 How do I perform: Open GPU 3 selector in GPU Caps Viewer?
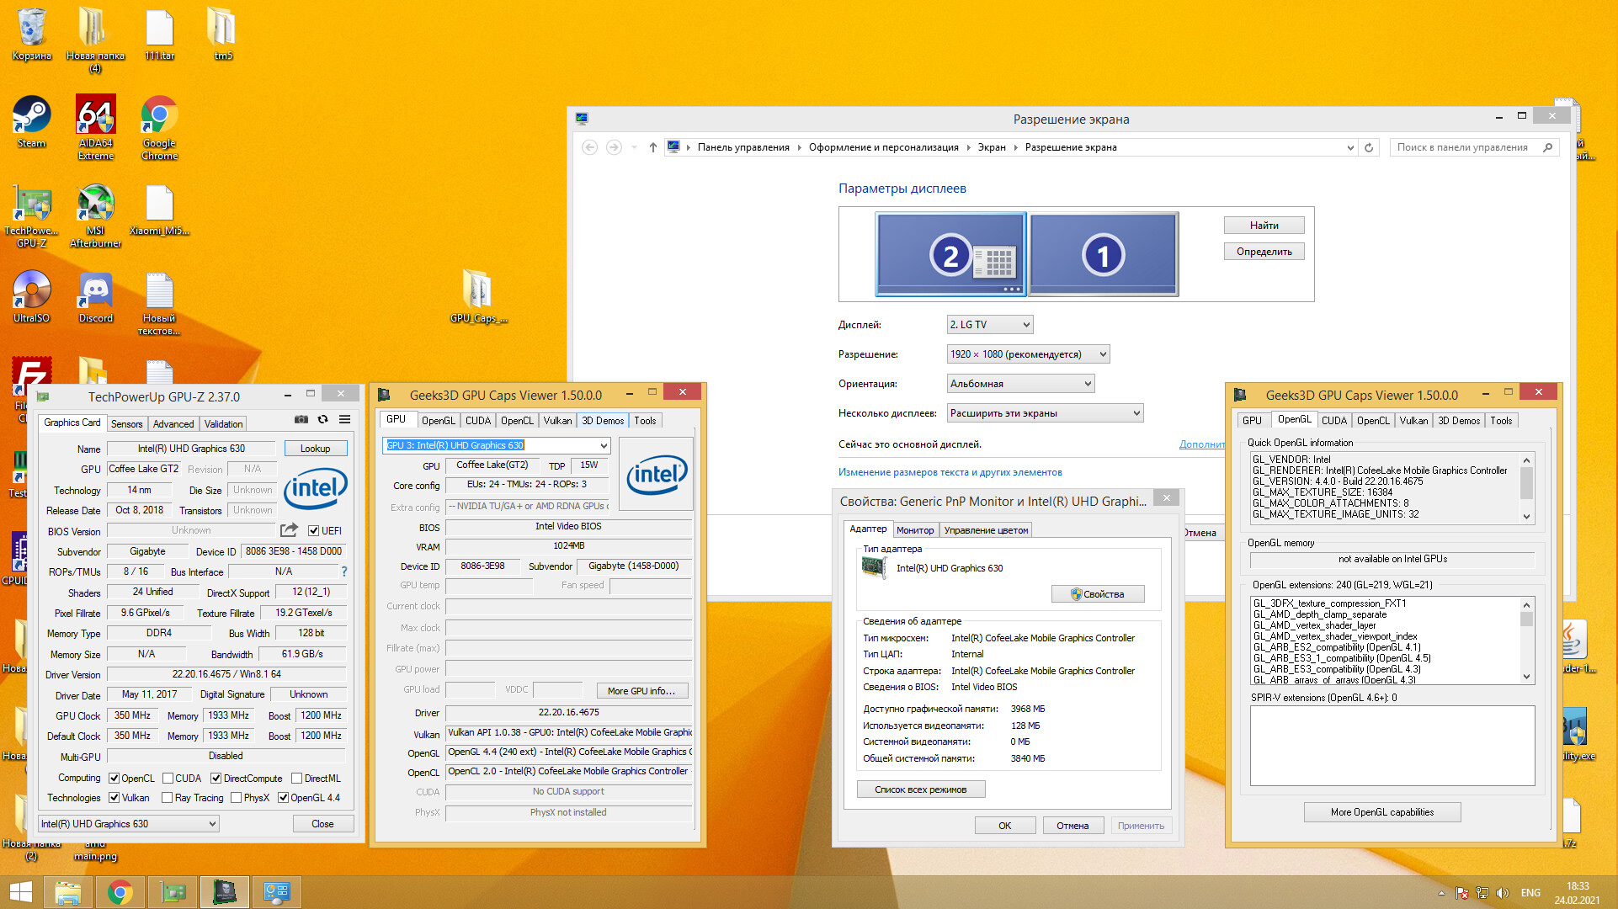[496, 445]
